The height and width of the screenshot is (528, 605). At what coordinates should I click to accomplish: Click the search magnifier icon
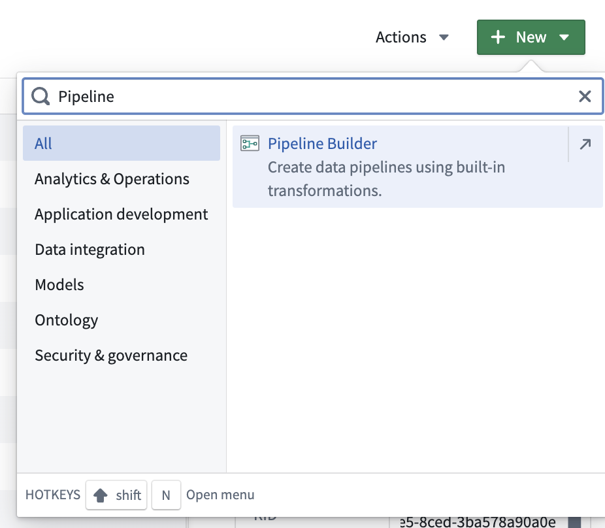coord(40,96)
